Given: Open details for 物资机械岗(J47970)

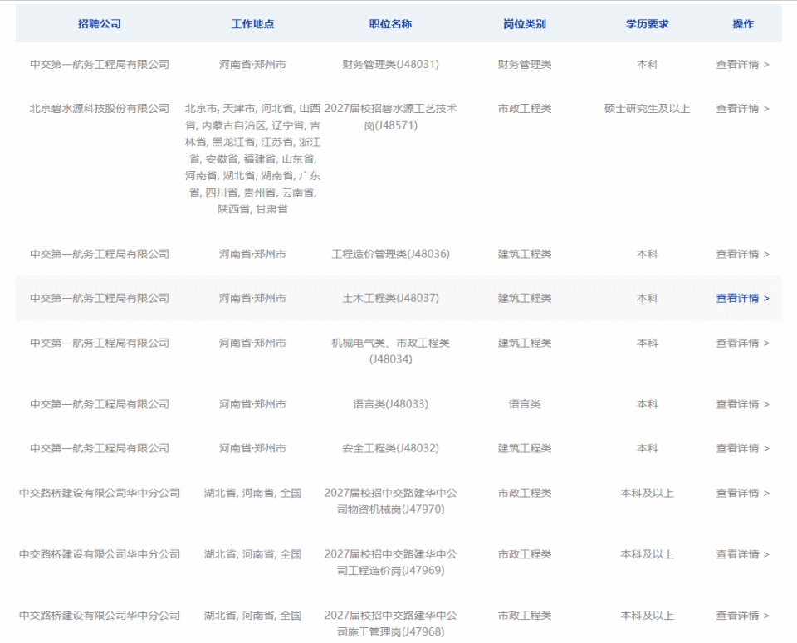Looking at the screenshot, I should pos(742,493).
